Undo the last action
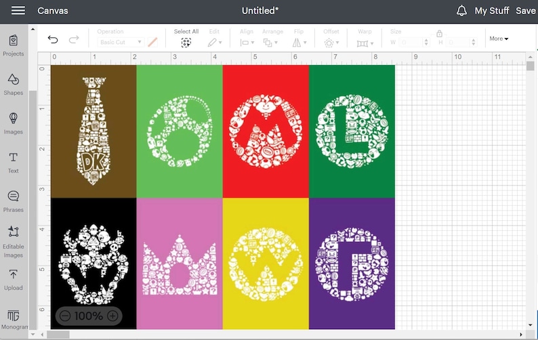538x340 pixels. [x=53, y=39]
